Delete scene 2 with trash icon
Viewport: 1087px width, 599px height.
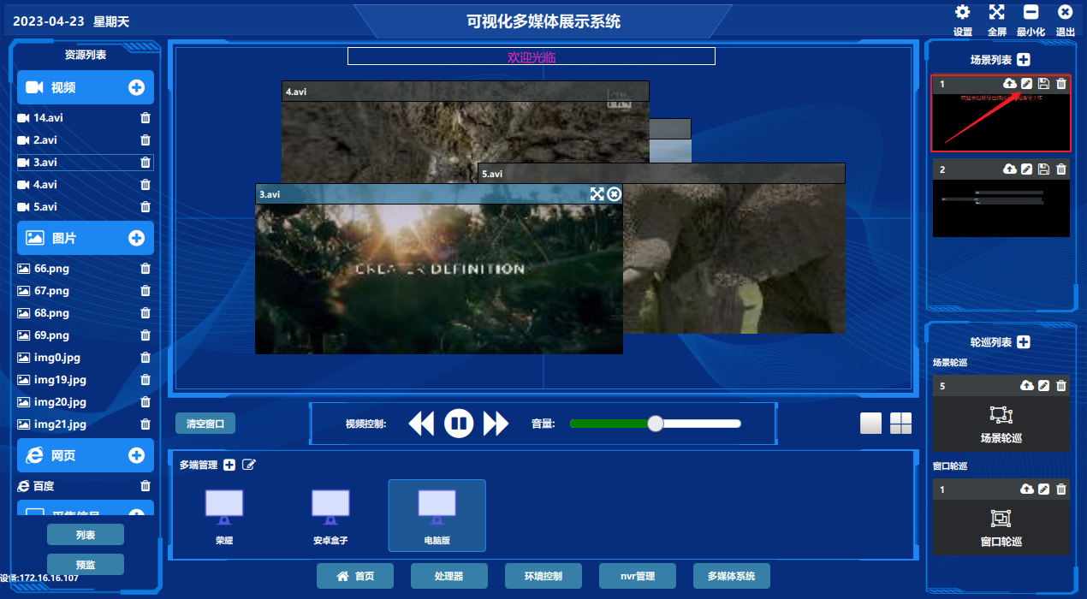pos(1061,169)
